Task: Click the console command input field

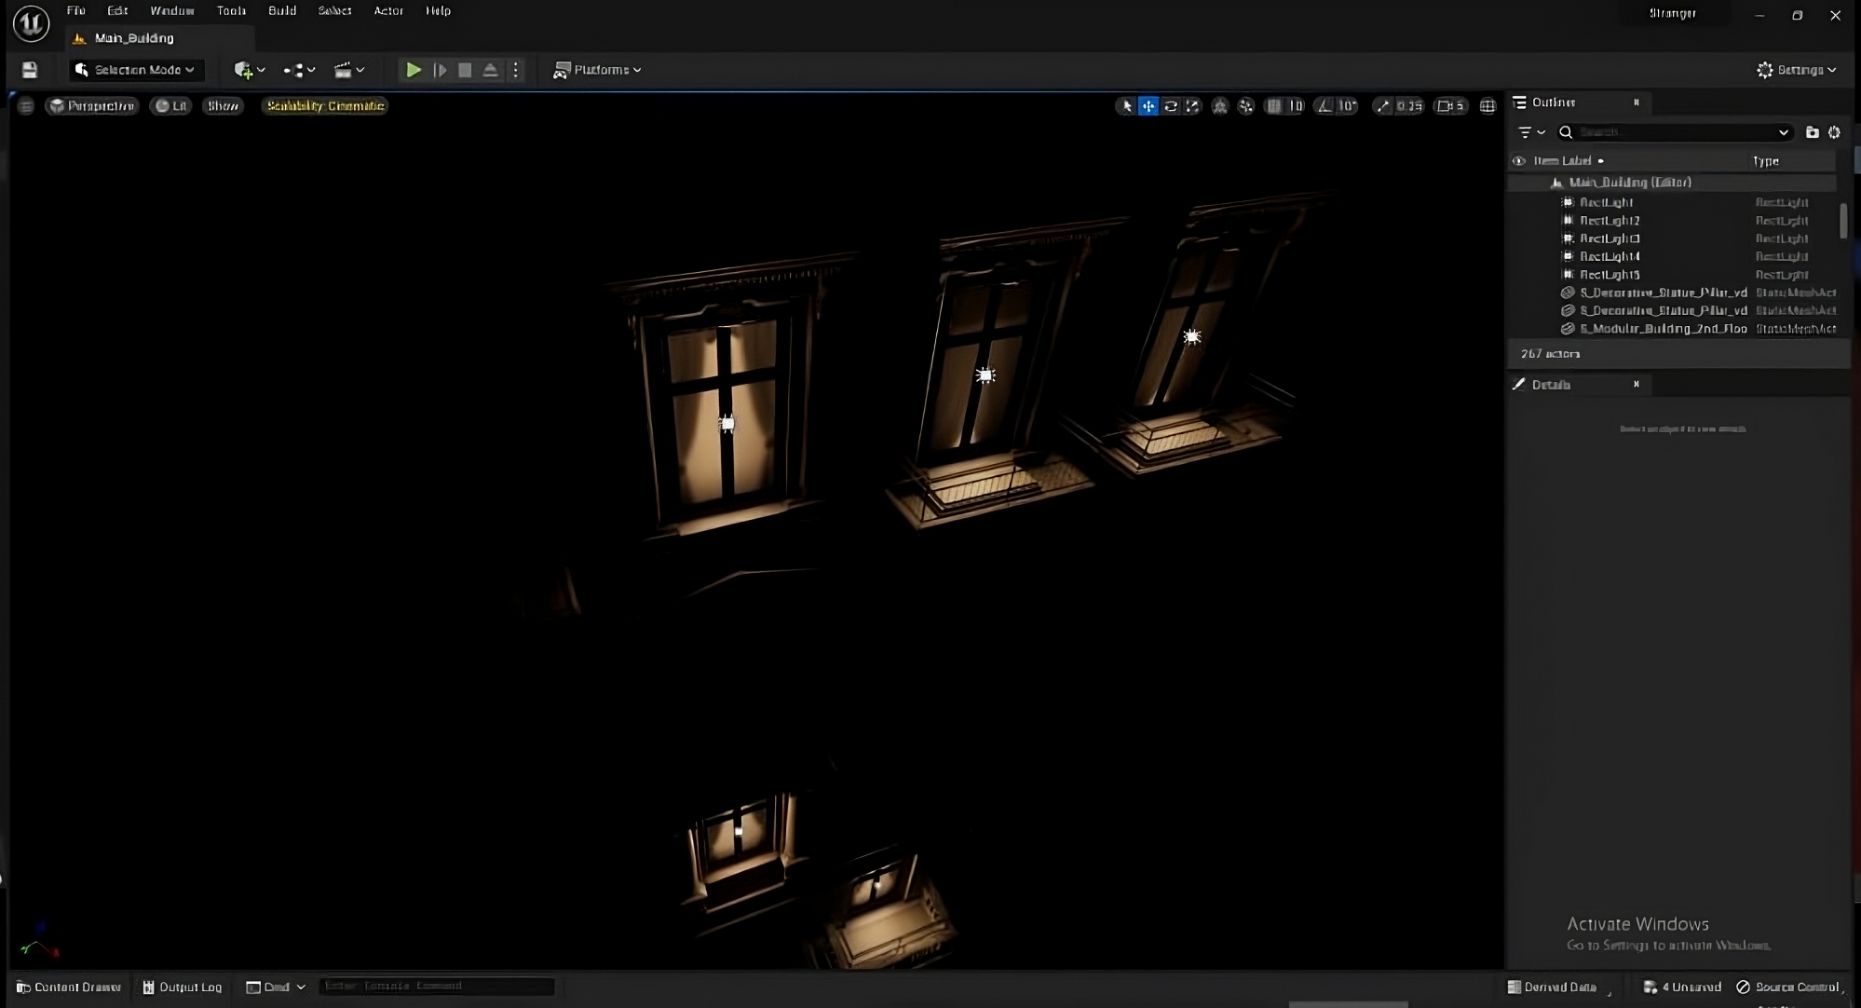Action: coord(436,987)
